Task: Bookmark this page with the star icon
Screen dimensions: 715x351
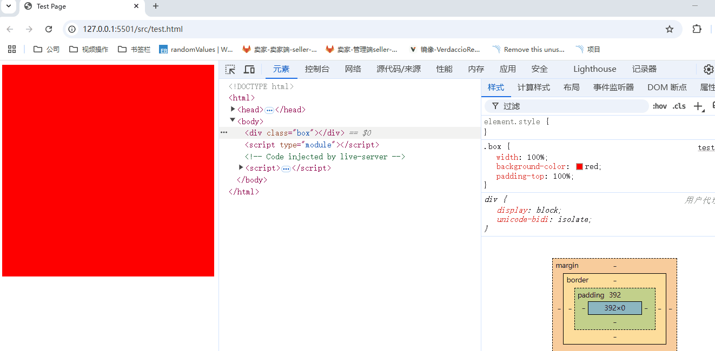Action: point(670,29)
